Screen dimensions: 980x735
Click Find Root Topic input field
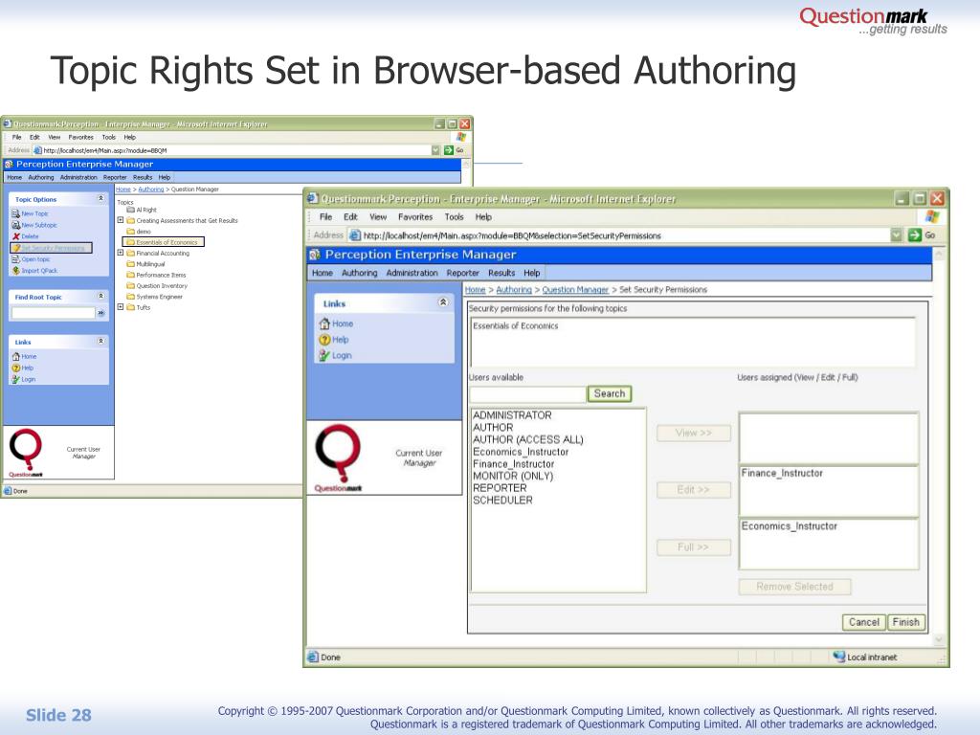54,313
